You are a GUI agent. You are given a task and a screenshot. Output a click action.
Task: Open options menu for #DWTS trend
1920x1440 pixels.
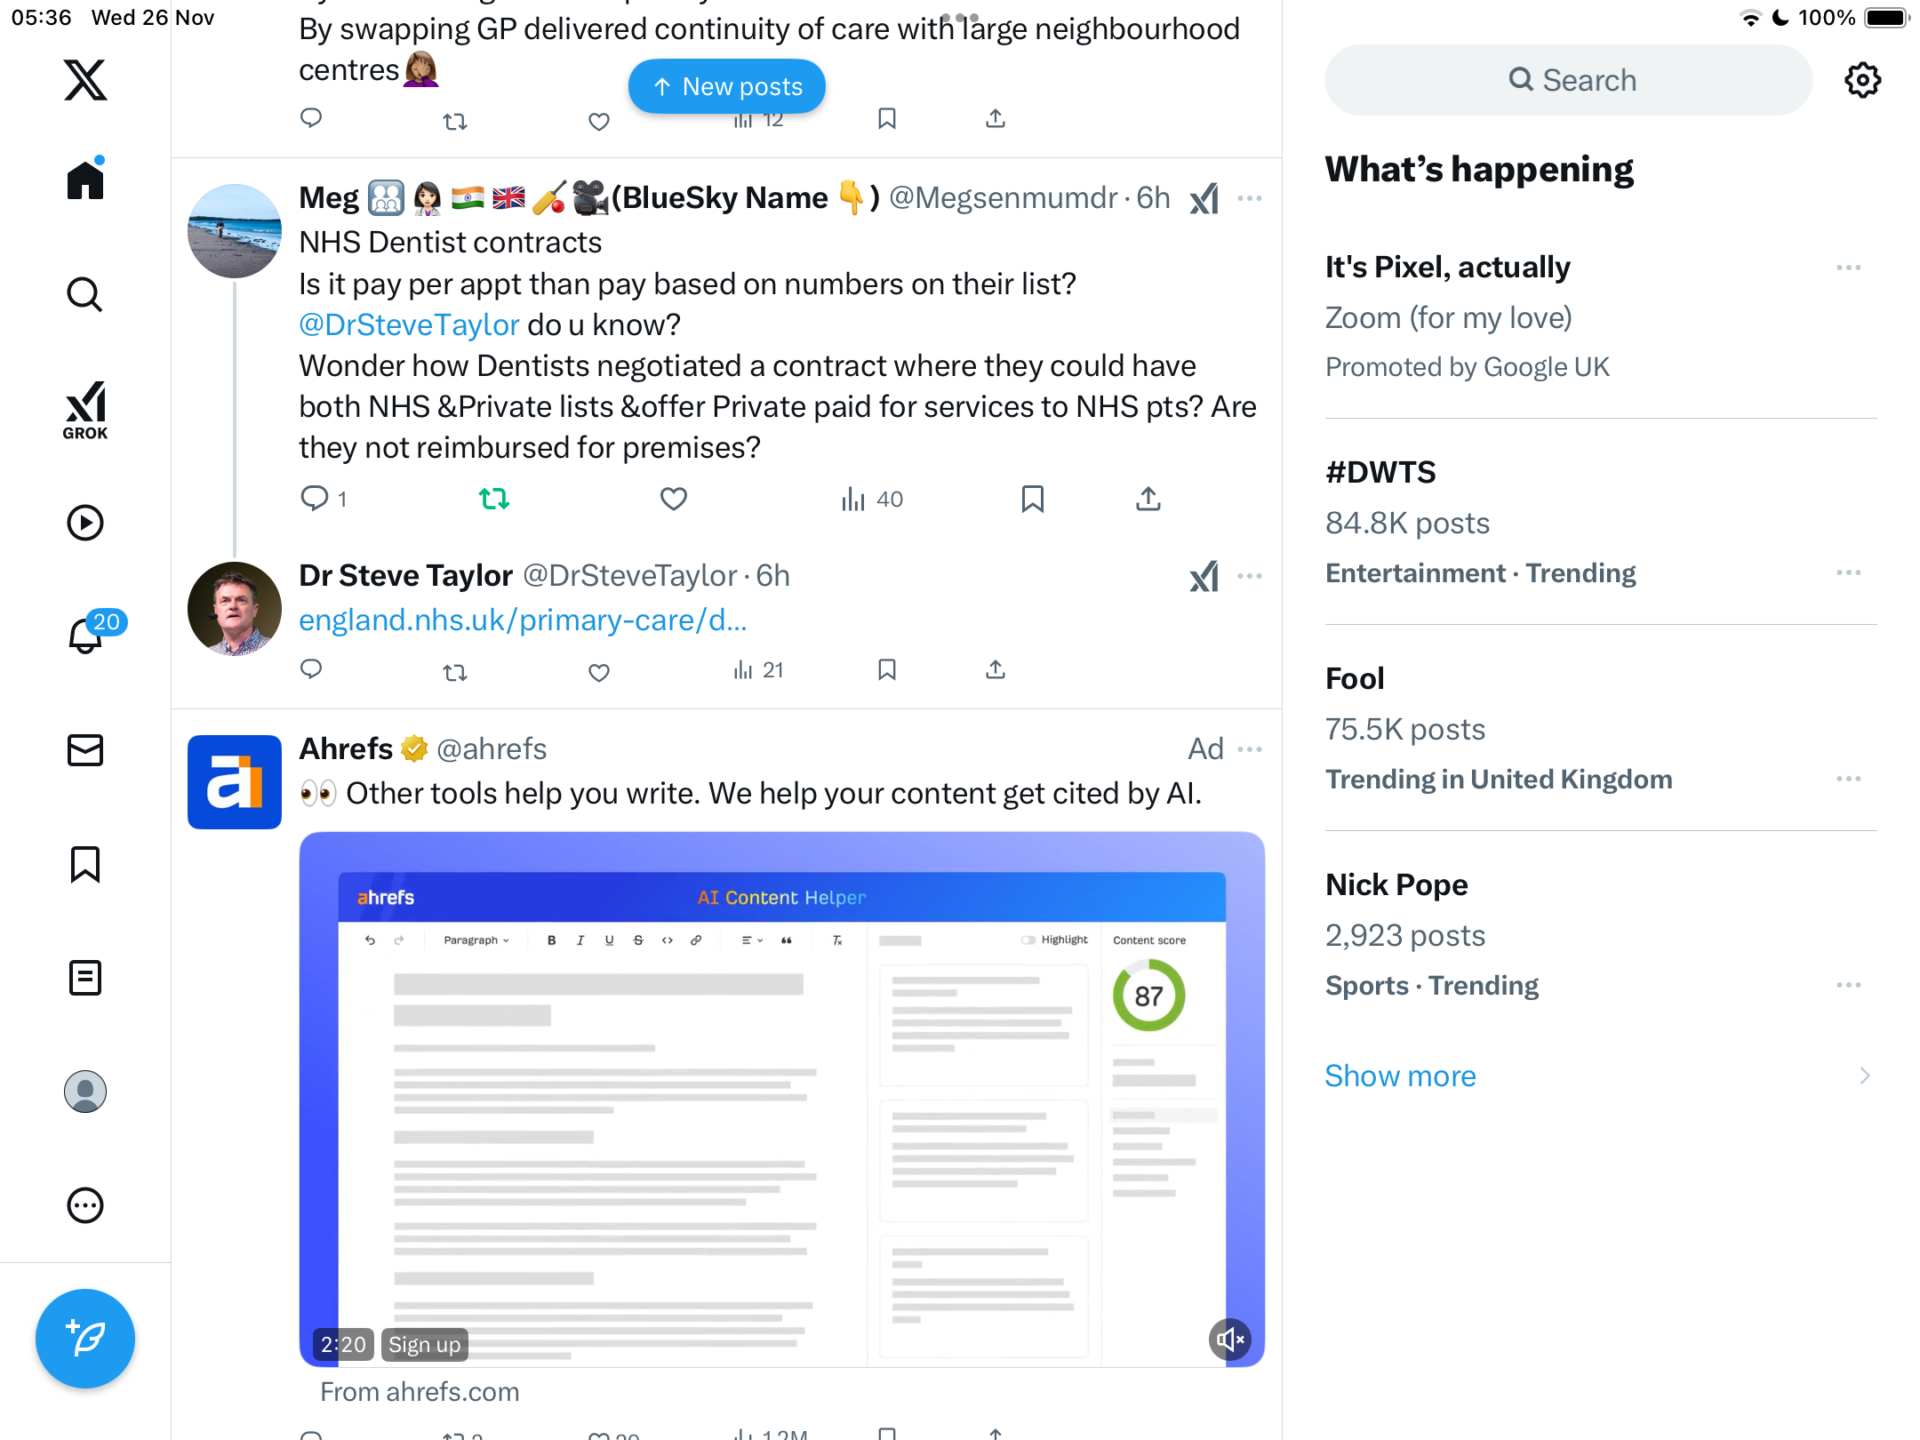coord(1849,572)
